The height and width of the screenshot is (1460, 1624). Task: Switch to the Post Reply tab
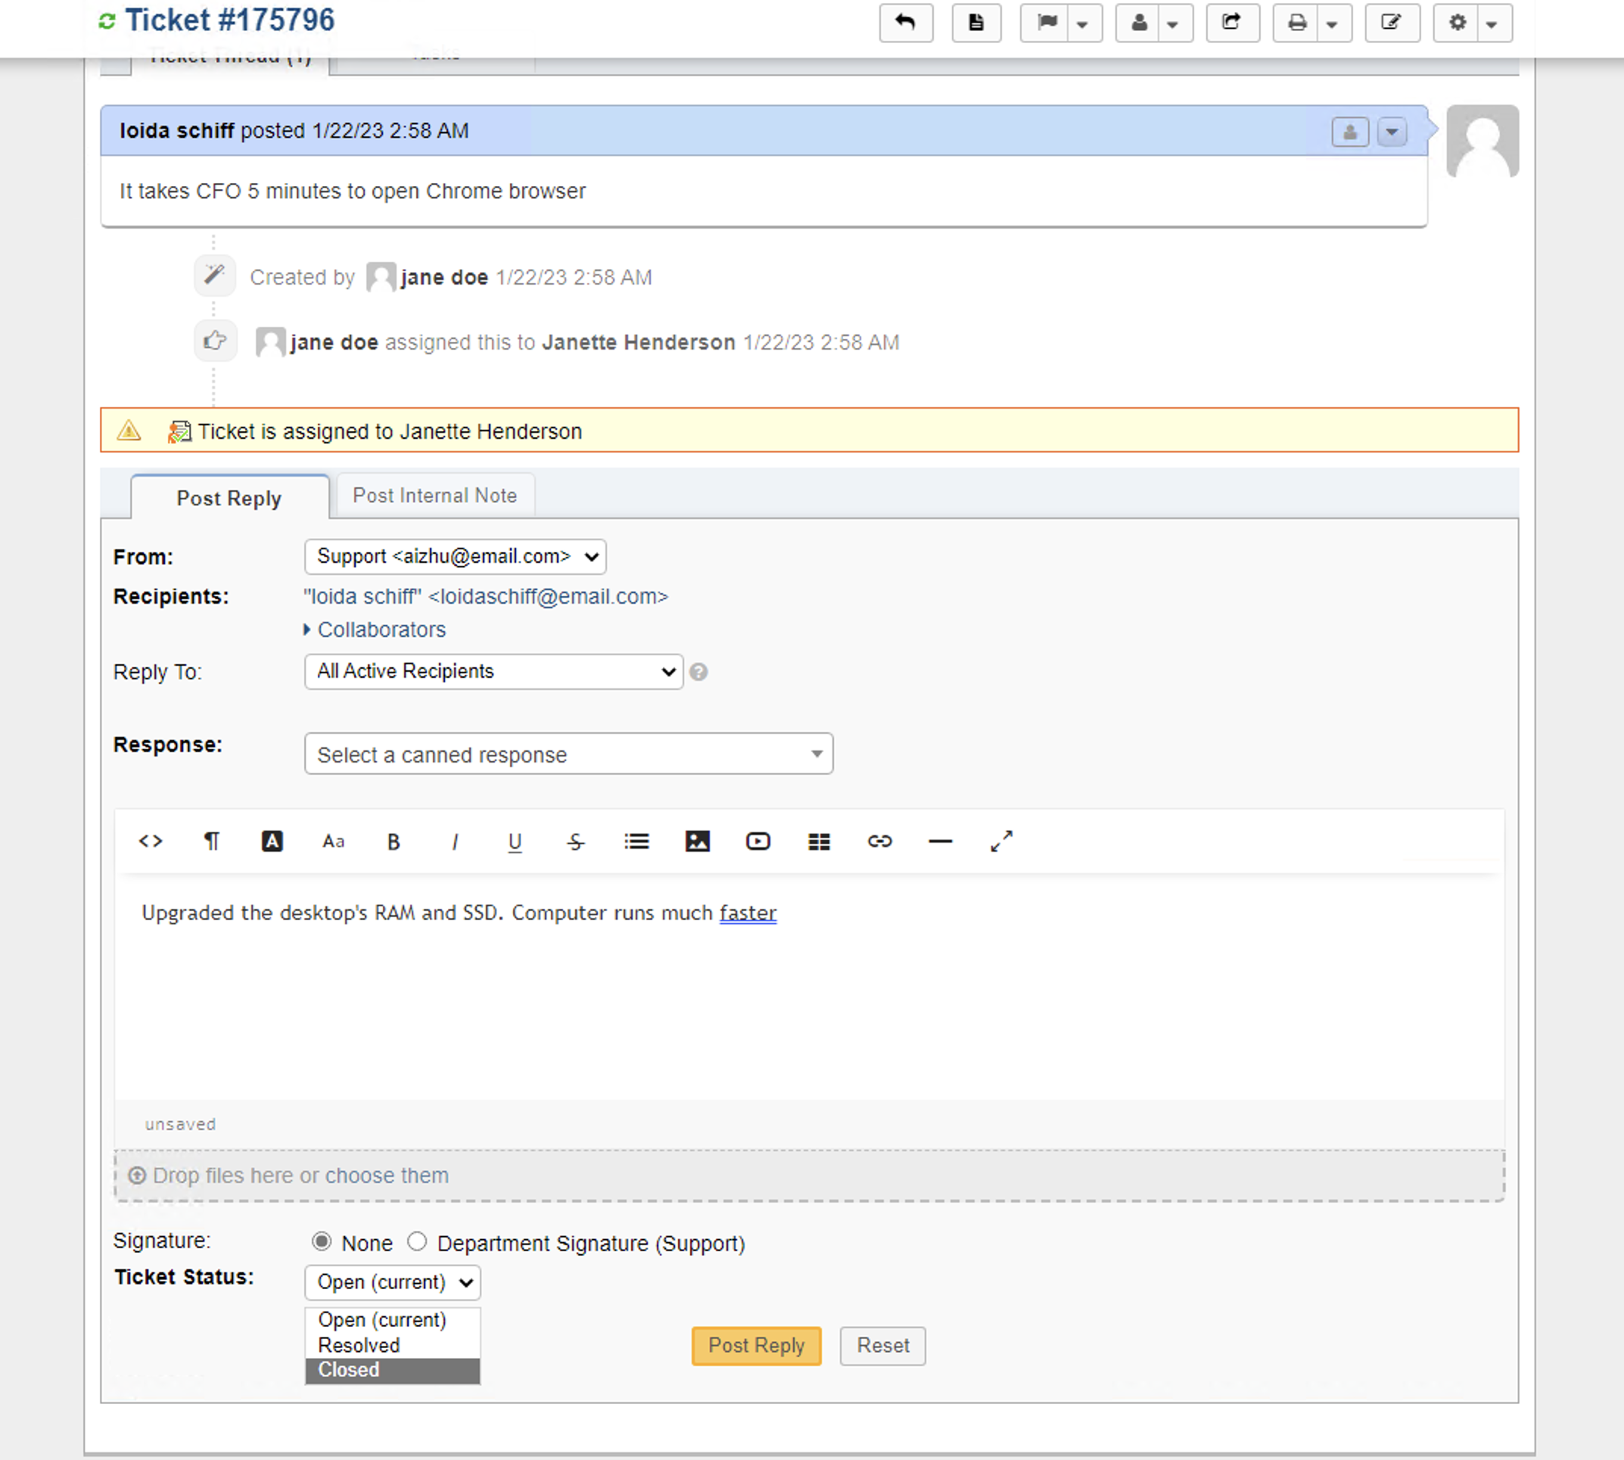coord(229,497)
